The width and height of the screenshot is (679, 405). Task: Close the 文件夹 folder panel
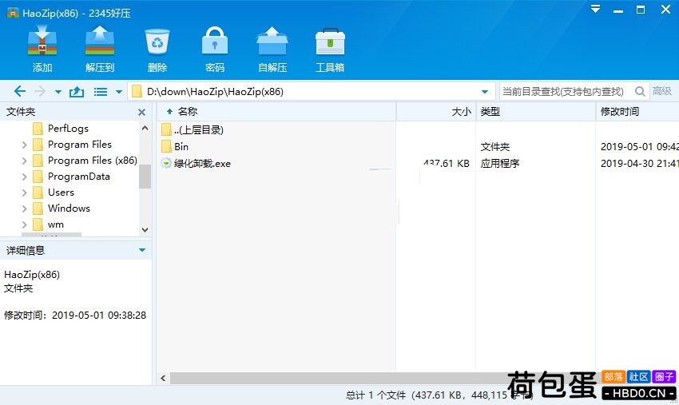[141, 112]
